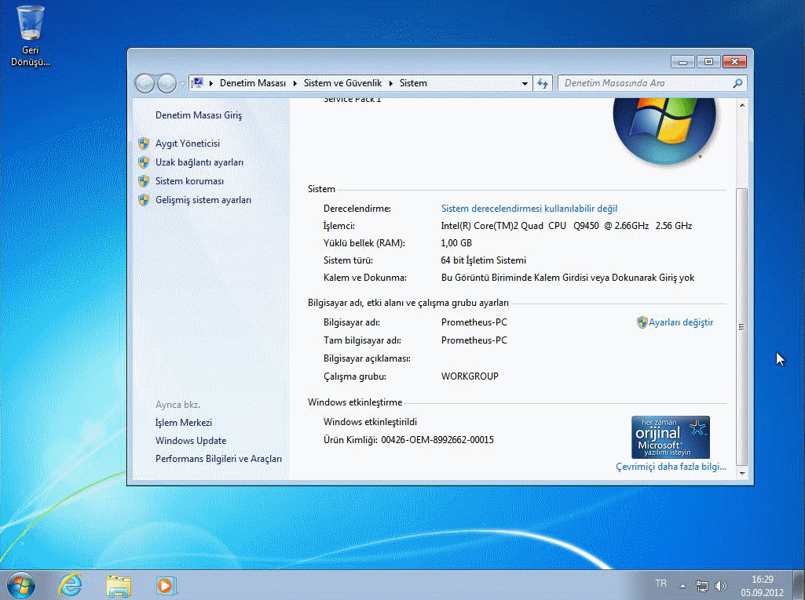This screenshot has width=805, height=600.
Task: Expand arrow after Sistem ve Güvenlik
Action: [x=390, y=83]
